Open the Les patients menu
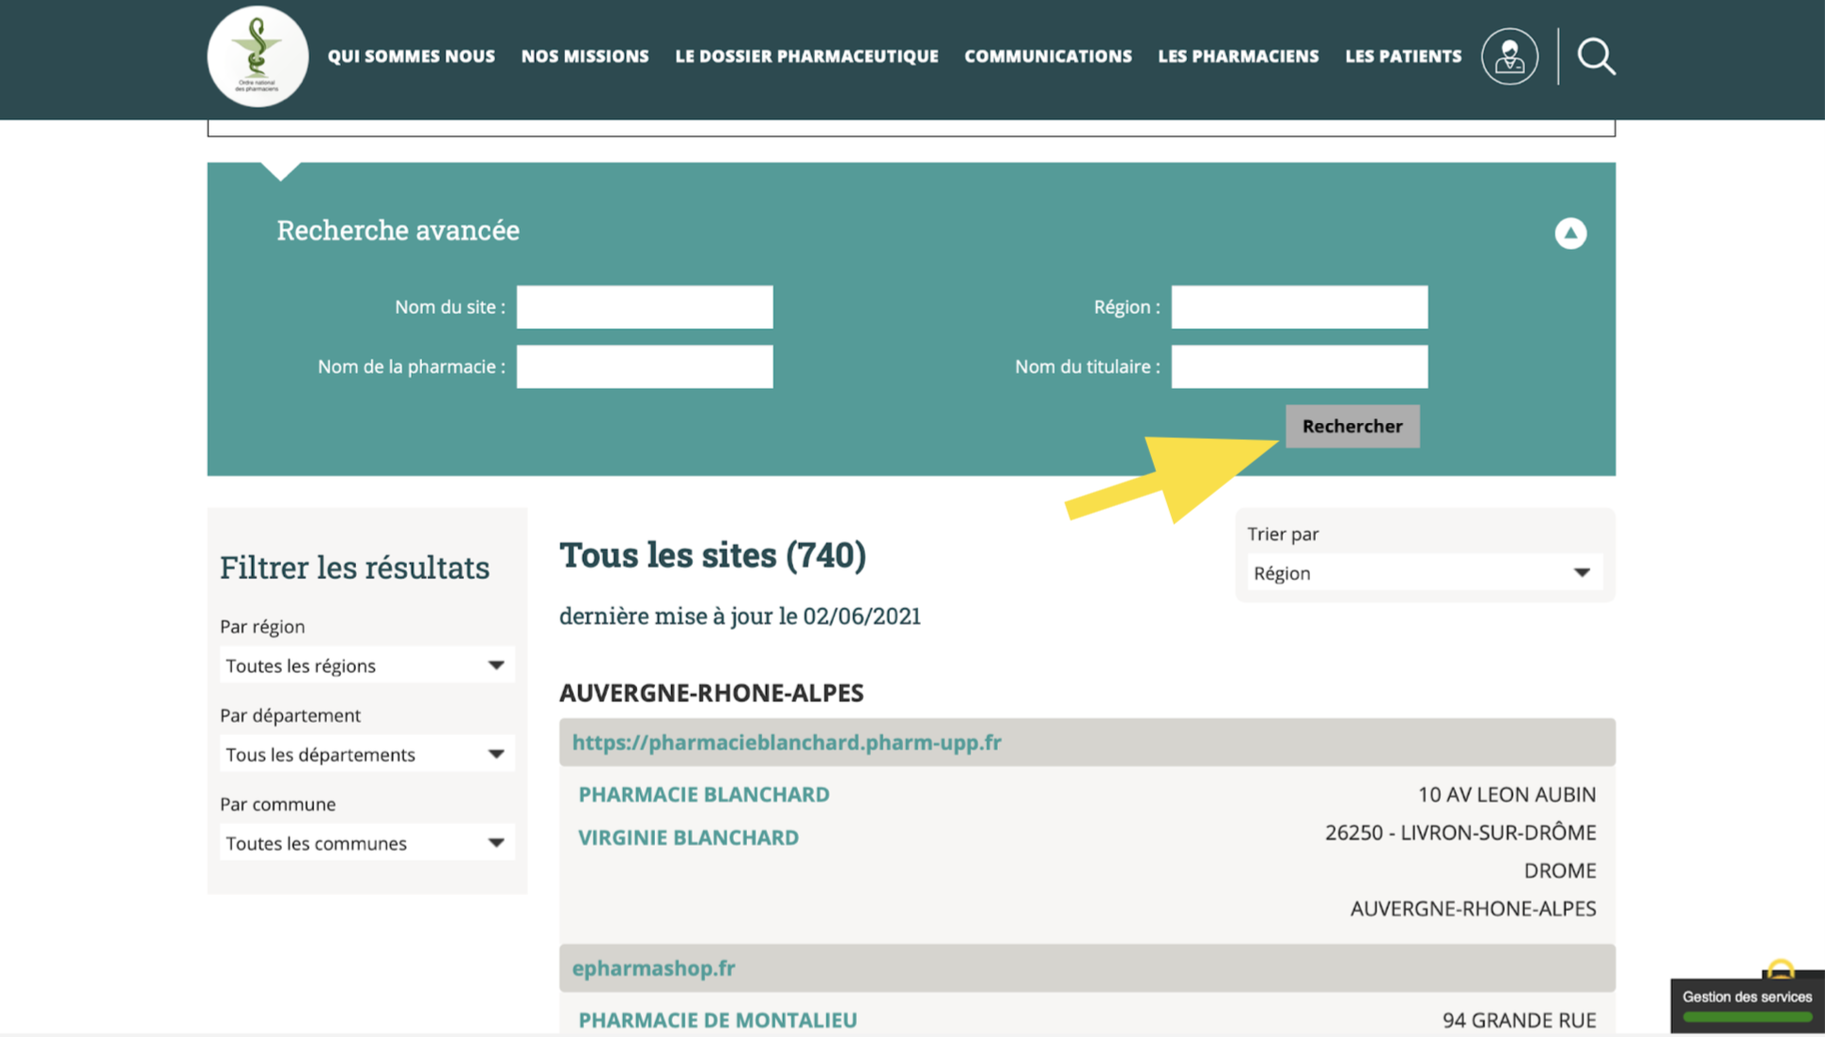1825x1037 pixels. click(1403, 57)
